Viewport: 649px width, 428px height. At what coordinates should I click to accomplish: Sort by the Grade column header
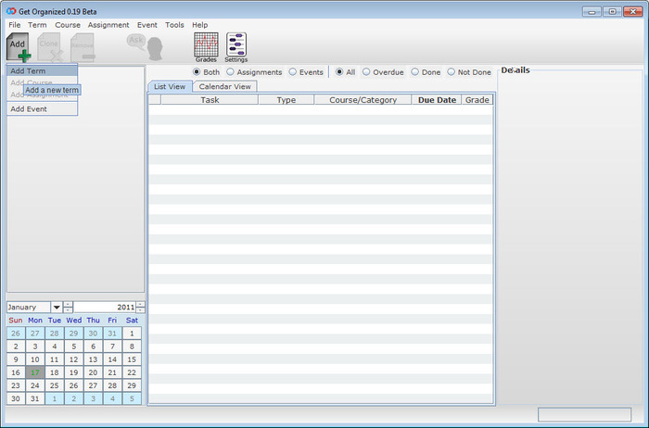477,100
